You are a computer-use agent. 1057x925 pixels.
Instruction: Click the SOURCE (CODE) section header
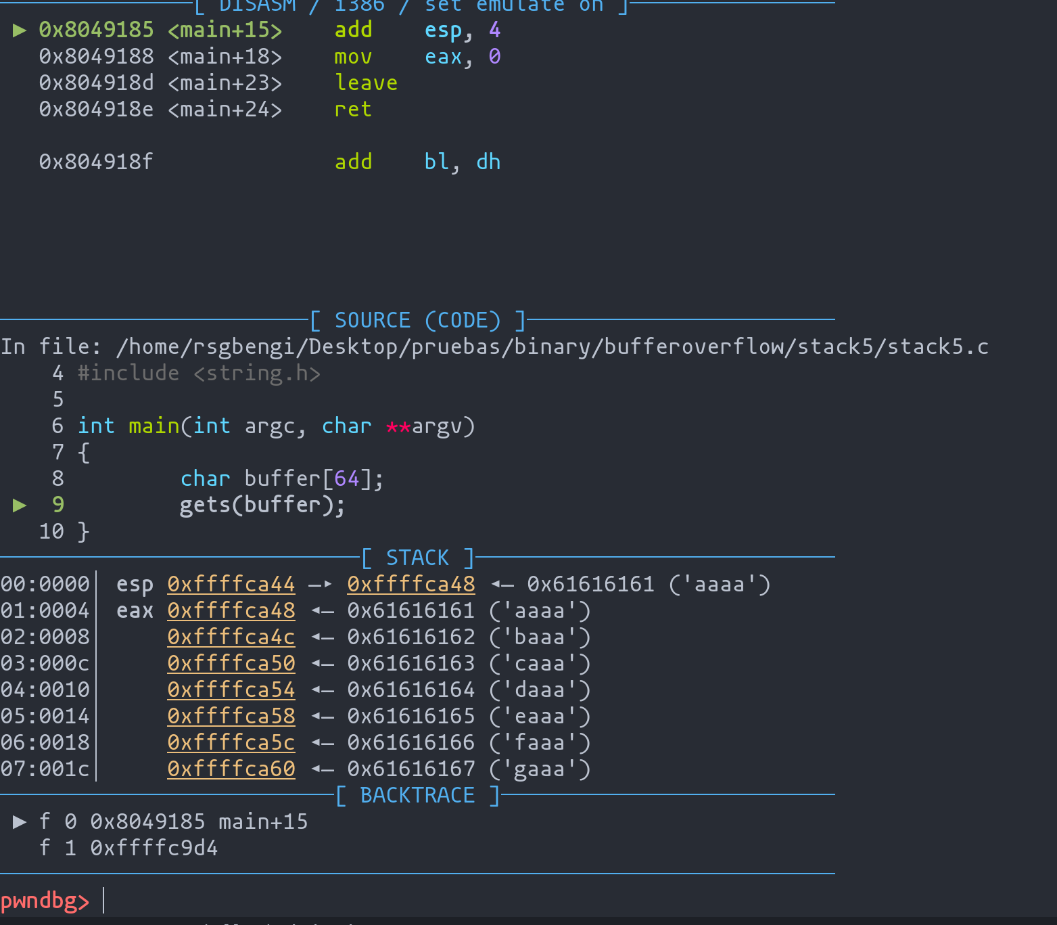pos(417,320)
